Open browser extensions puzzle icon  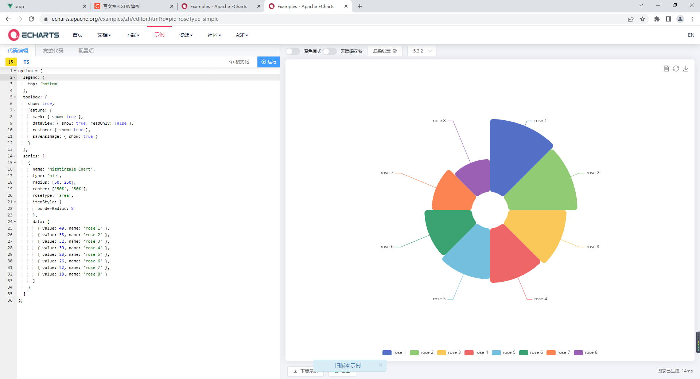point(657,19)
